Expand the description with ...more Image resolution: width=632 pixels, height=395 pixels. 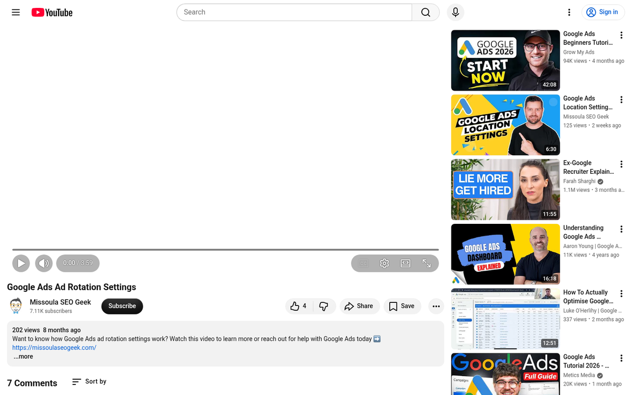(23, 356)
